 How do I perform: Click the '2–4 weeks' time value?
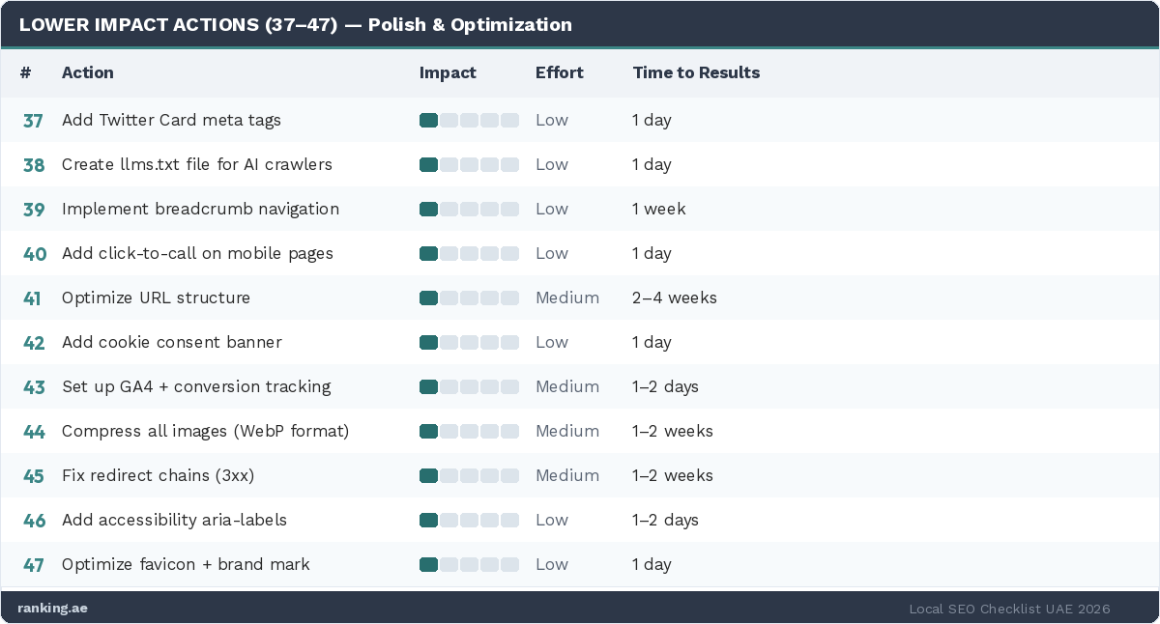click(x=674, y=298)
